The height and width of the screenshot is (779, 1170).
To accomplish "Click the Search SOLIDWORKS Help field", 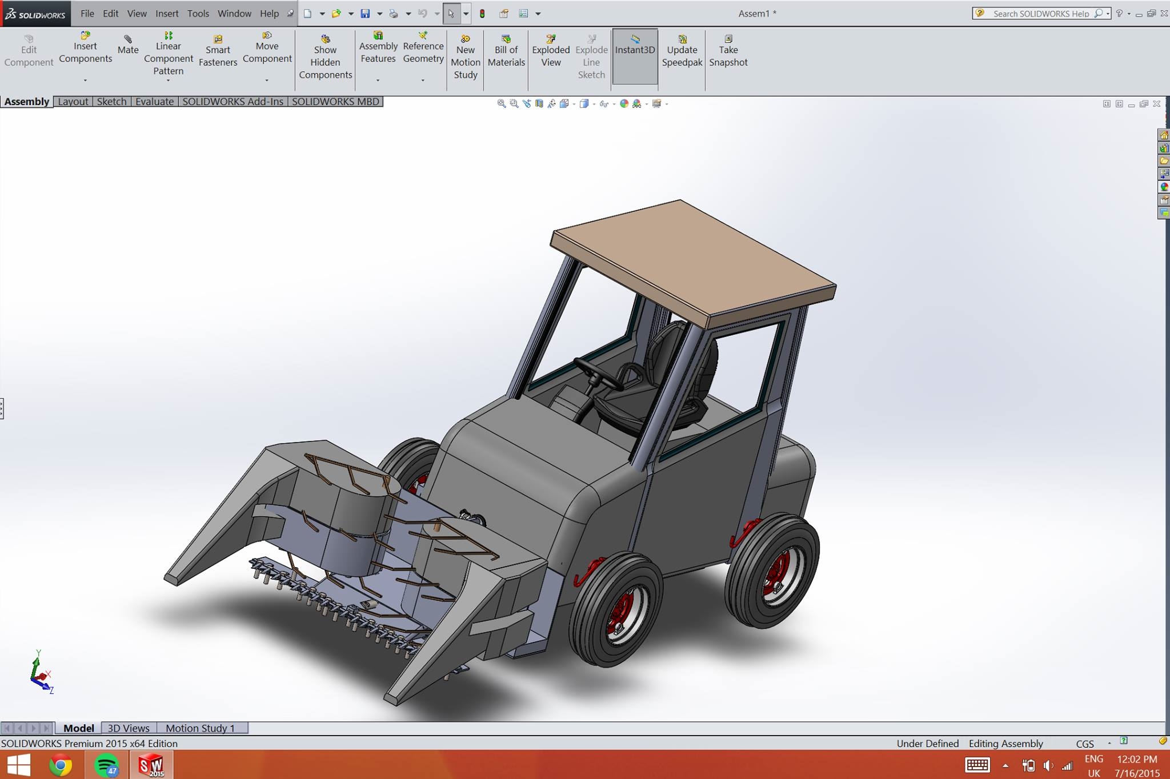I will 1040,14.
